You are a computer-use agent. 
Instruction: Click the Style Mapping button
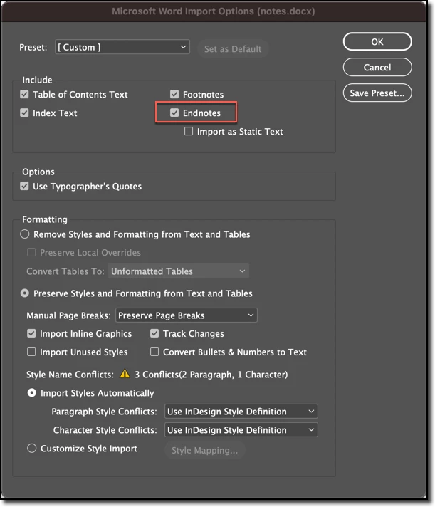(204, 451)
